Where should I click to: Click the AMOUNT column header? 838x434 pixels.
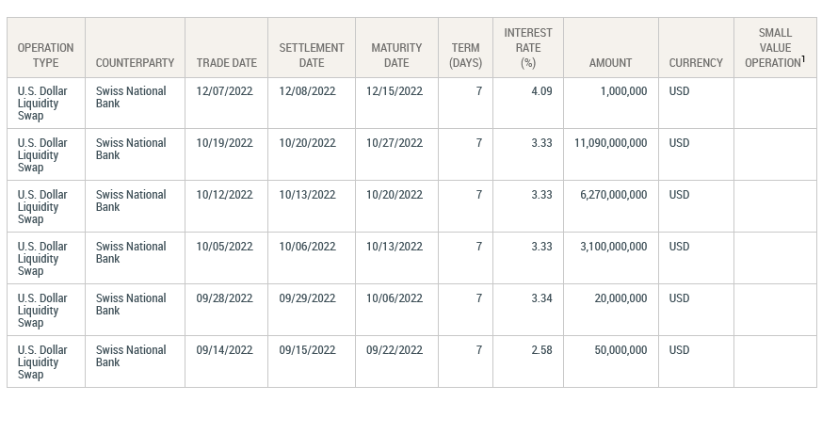611,48
